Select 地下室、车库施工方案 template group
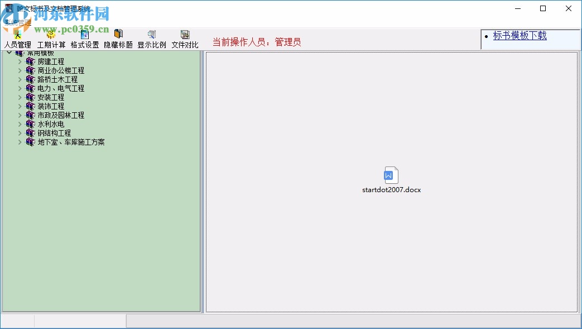This screenshot has width=582, height=329. point(71,142)
